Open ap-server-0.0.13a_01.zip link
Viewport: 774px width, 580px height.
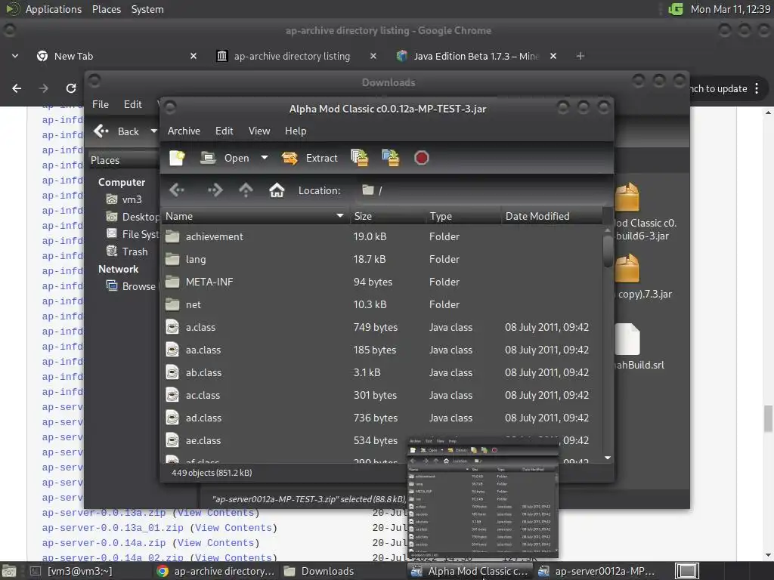click(113, 528)
